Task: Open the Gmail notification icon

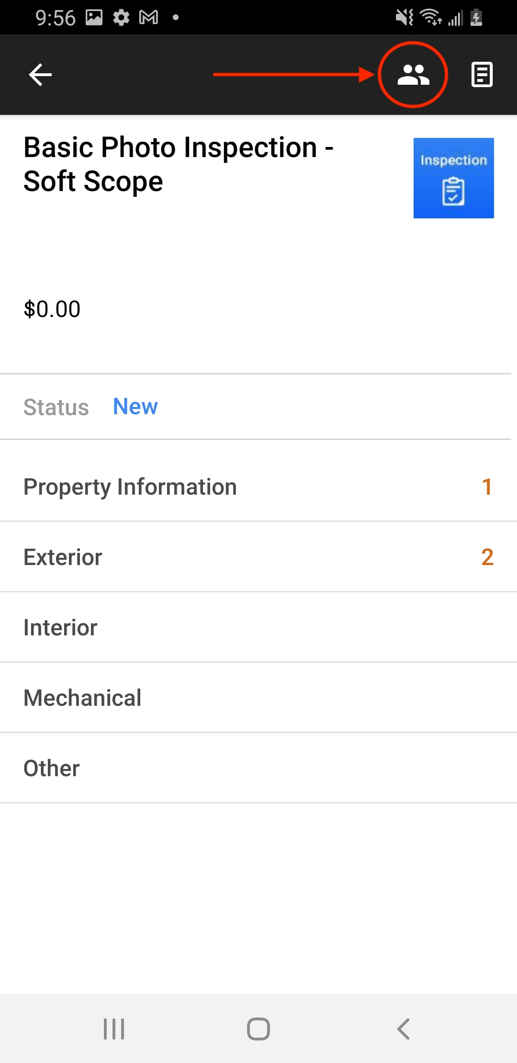Action: 148,18
